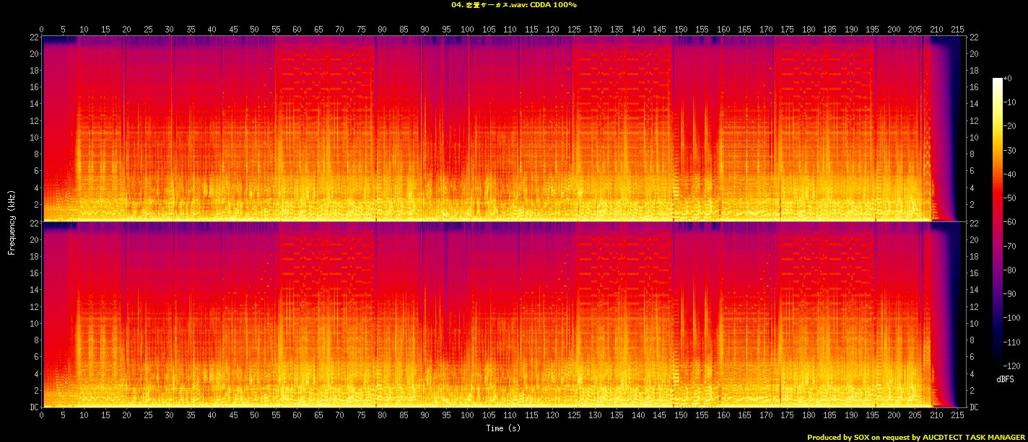
Task: Click the "Time (s)" axis label
Action: click(505, 428)
